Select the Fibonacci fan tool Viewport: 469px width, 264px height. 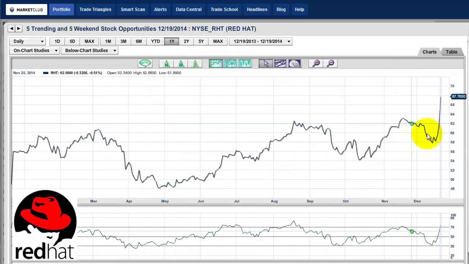pyautogui.click(x=295, y=63)
